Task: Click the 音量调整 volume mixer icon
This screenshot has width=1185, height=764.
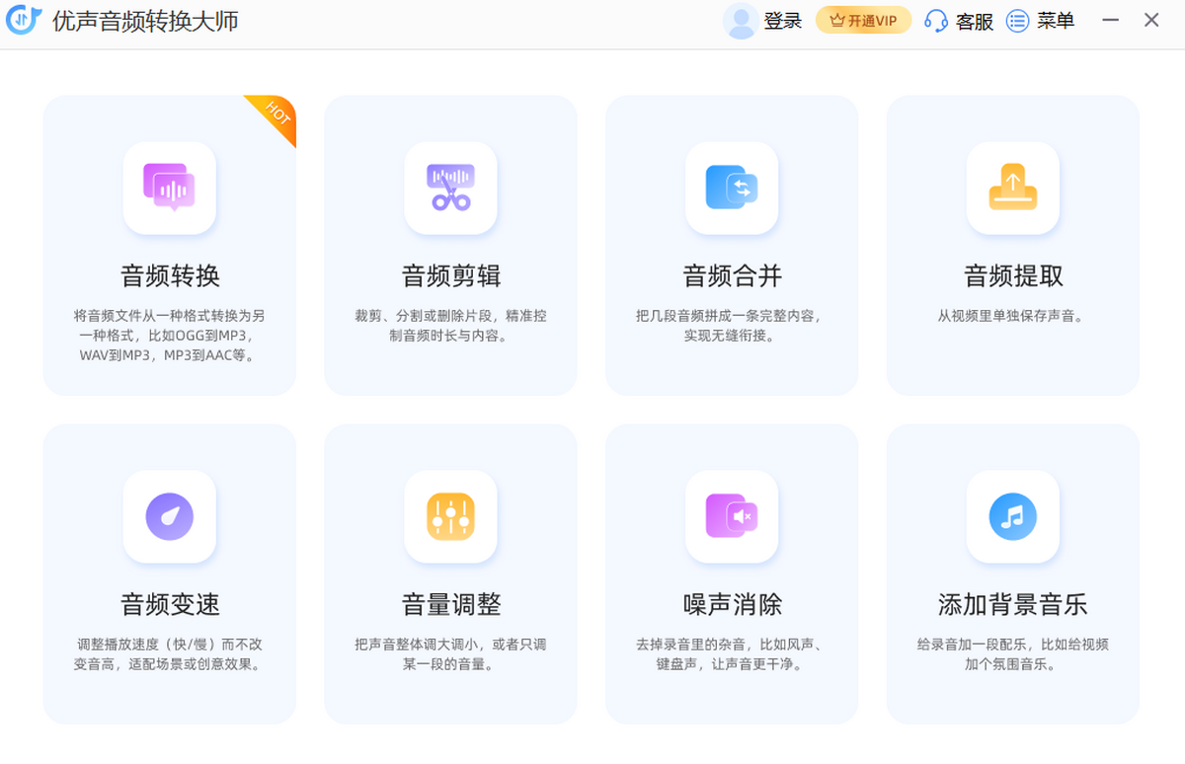Action: (450, 517)
